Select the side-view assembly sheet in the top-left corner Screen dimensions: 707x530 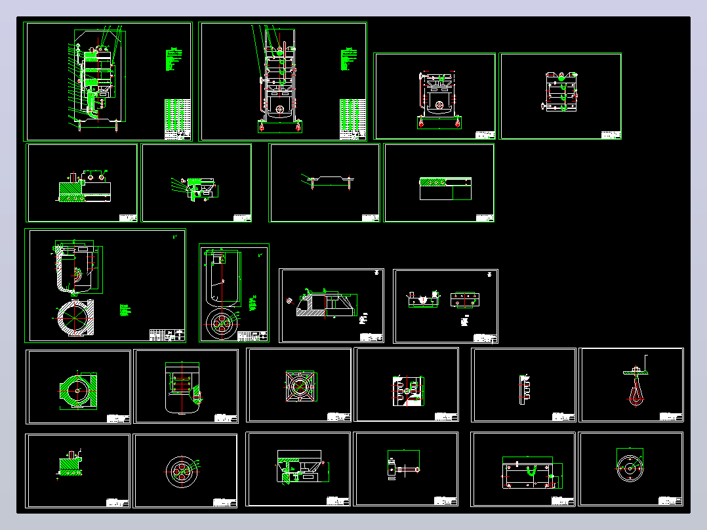pyautogui.click(x=108, y=81)
